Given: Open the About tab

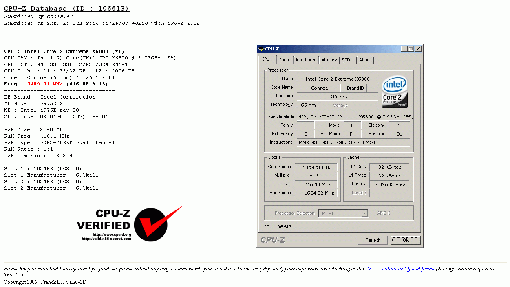Looking at the screenshot, I should pos(365,60).
